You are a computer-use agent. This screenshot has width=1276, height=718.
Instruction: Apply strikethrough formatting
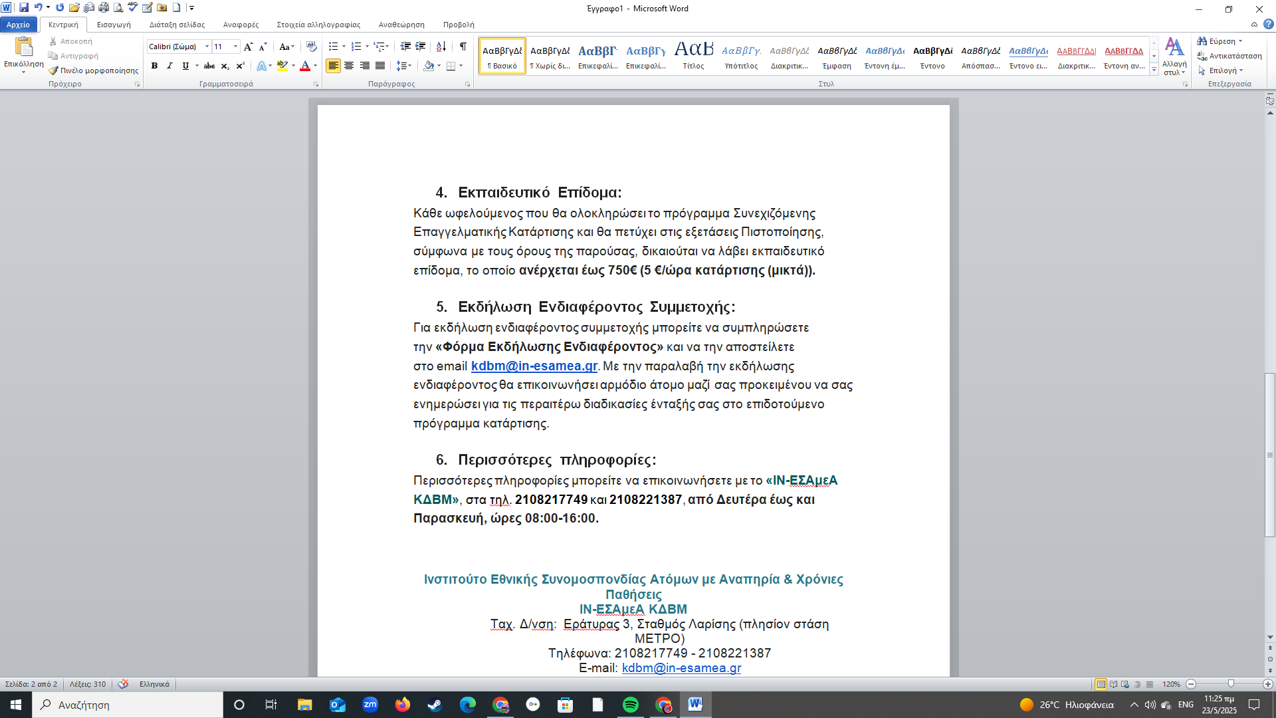click(x=209, y=66)
